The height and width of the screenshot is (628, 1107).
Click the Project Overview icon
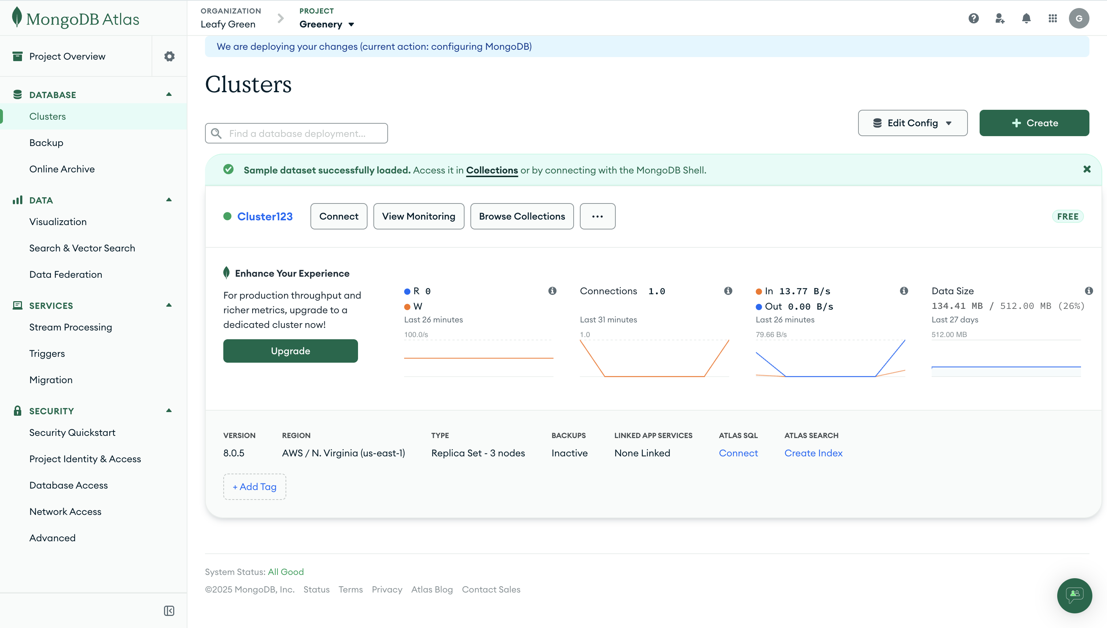point(18,56)
